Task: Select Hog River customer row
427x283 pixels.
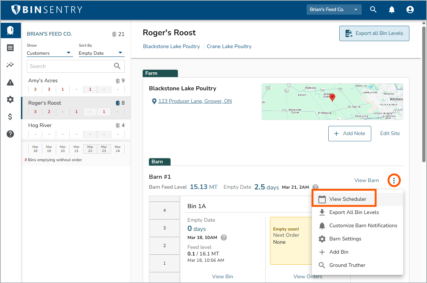Action: click(x=76, y=130)
